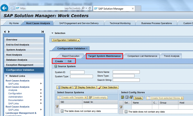Click the left navigation previous arrow

(x=5, y=32)
